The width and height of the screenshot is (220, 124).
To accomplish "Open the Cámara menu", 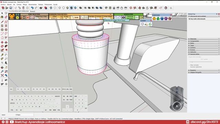I will [x=19, y=4].
